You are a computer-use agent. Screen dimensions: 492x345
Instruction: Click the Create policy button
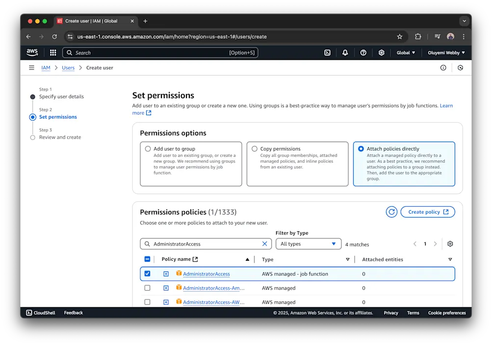(x=427, y=212)
